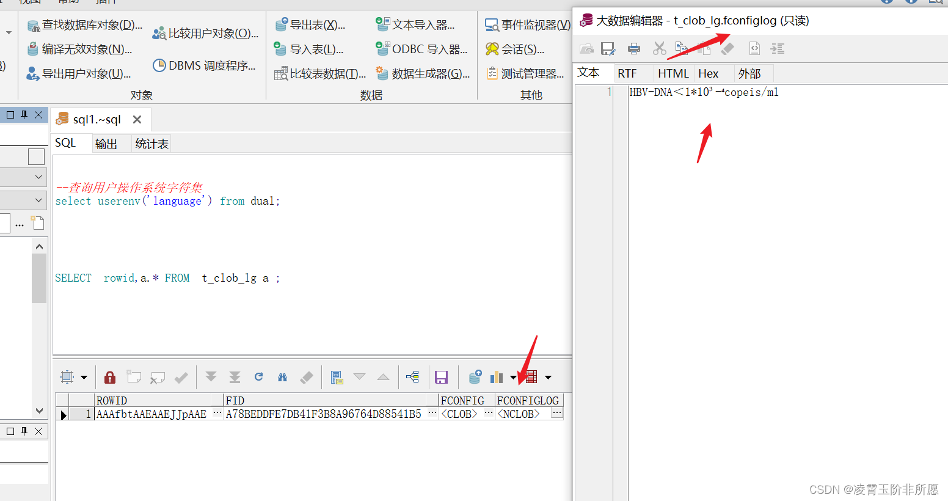Click the bar chart icon in grid toolbar
Image resolution: width=948 pixels, height=501 pixels.
pyautogui.click(x=497, y=377)
